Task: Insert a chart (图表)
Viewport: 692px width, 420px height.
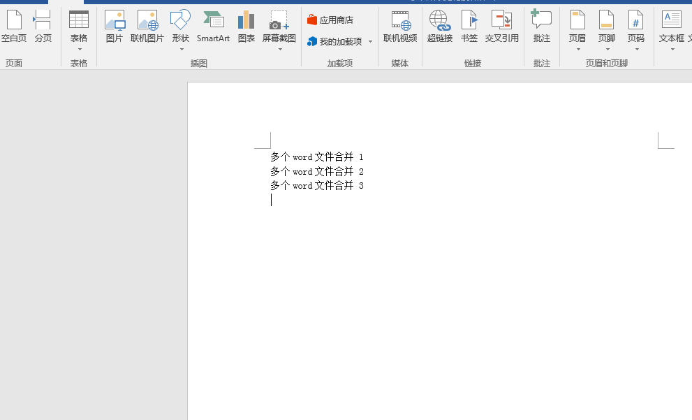Action: click(x=246, y=27)
